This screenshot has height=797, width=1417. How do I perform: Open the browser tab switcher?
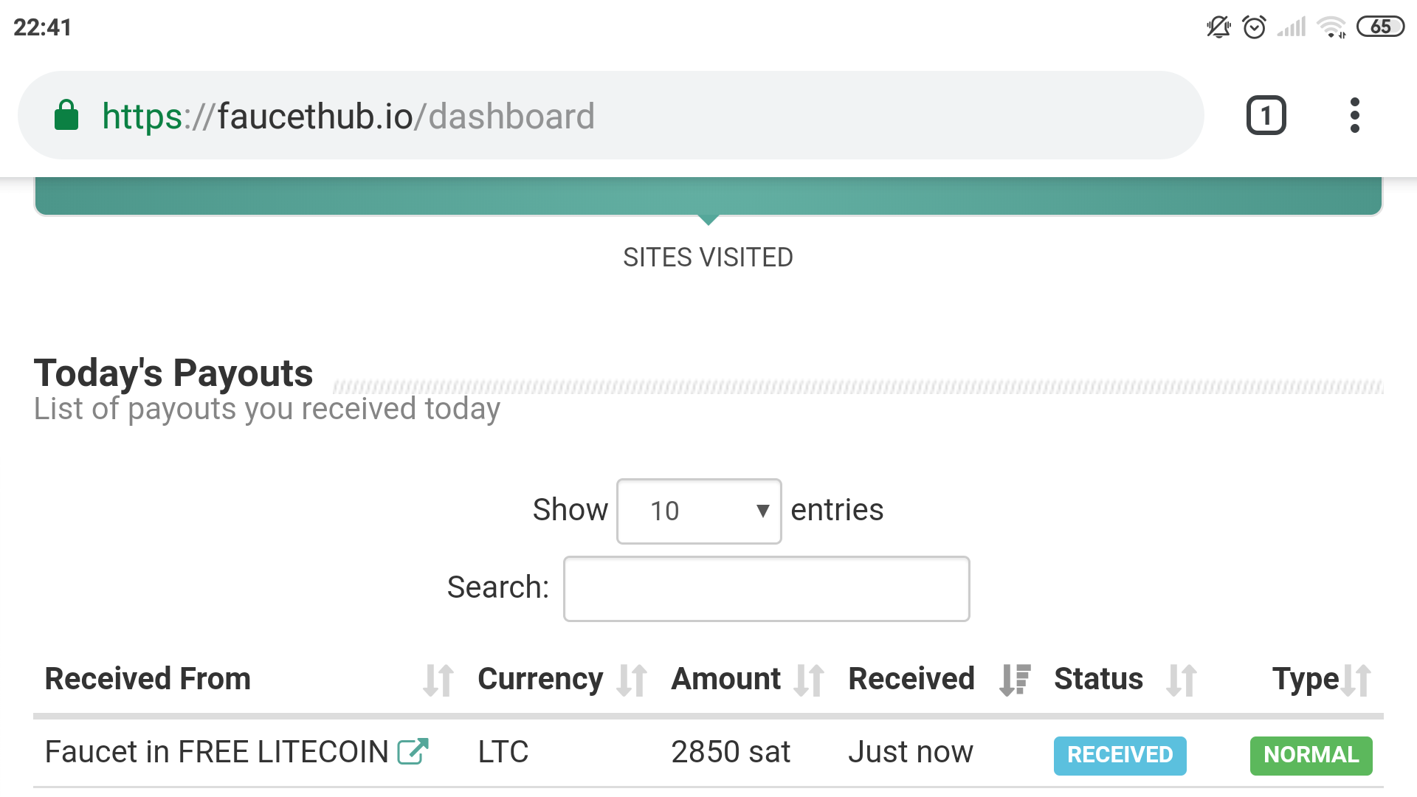pos(1266,116)
